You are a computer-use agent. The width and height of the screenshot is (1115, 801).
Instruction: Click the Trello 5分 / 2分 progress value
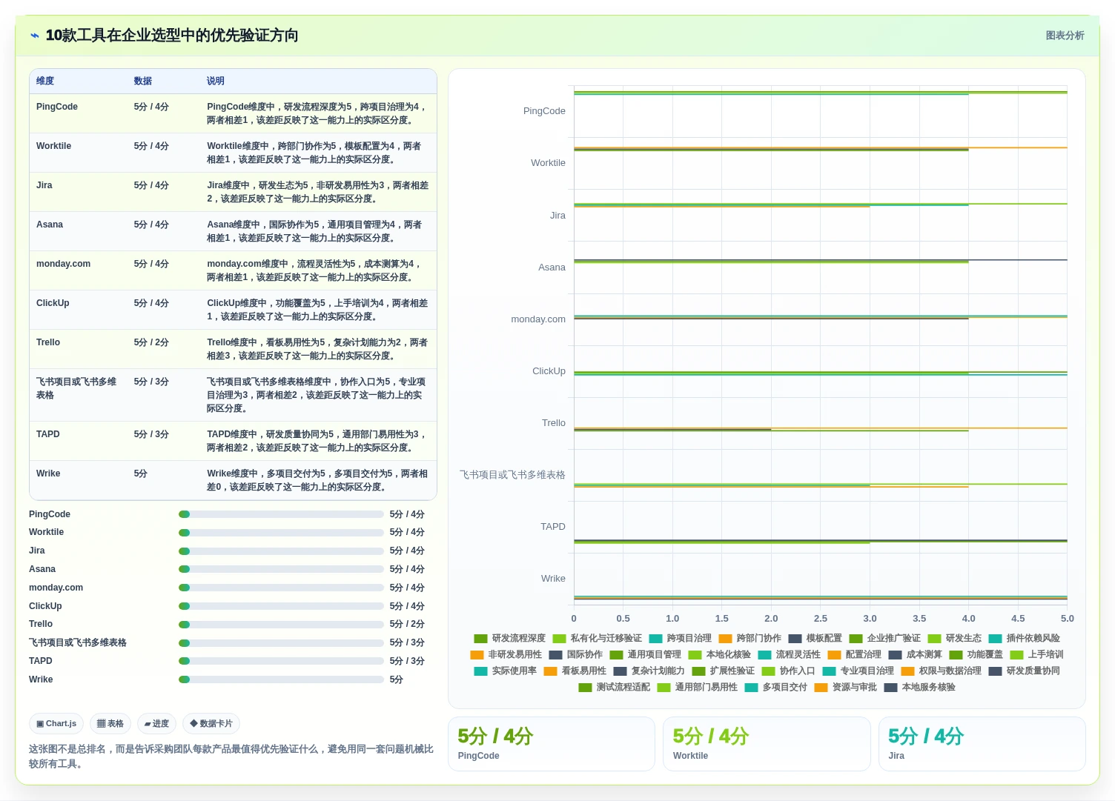tap(407, 624)
